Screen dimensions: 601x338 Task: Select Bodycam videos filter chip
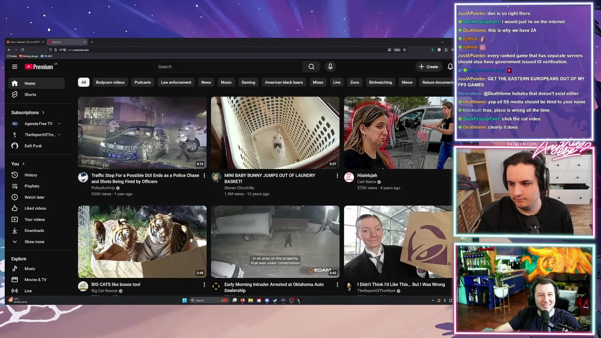click(x=110, y=82)
